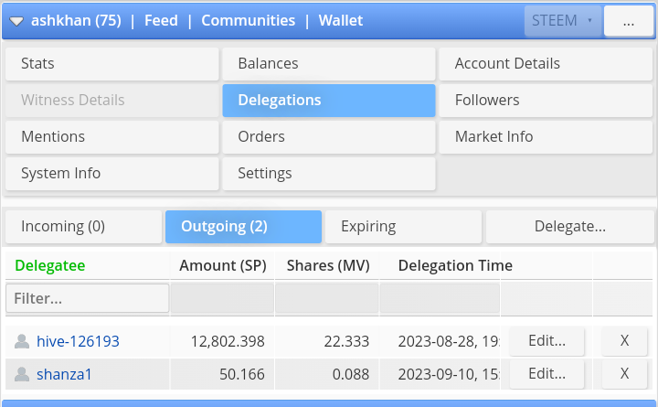Open the three-dots more menu
The height and width of the screenshot is (407, 658).
[x=628, y=21]
